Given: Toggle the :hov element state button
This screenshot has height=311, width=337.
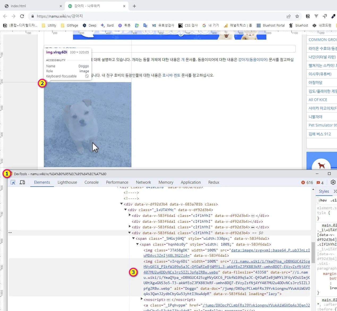Looking at the screenshot, I should click(323, 200).
